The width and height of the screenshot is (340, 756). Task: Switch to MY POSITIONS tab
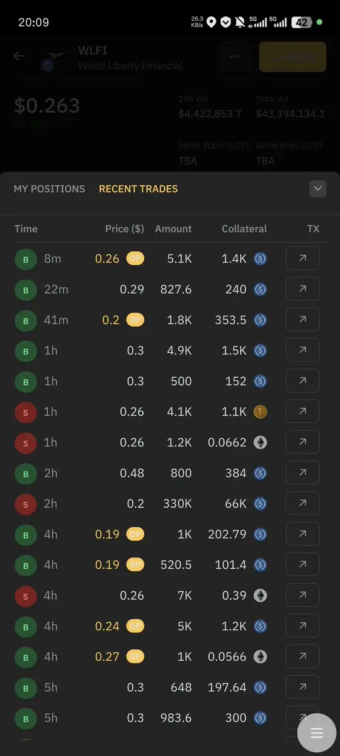click(x=49, y=189)
